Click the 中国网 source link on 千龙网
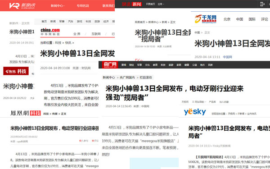Viewport: 270px width, 169px height. (227, 57)
